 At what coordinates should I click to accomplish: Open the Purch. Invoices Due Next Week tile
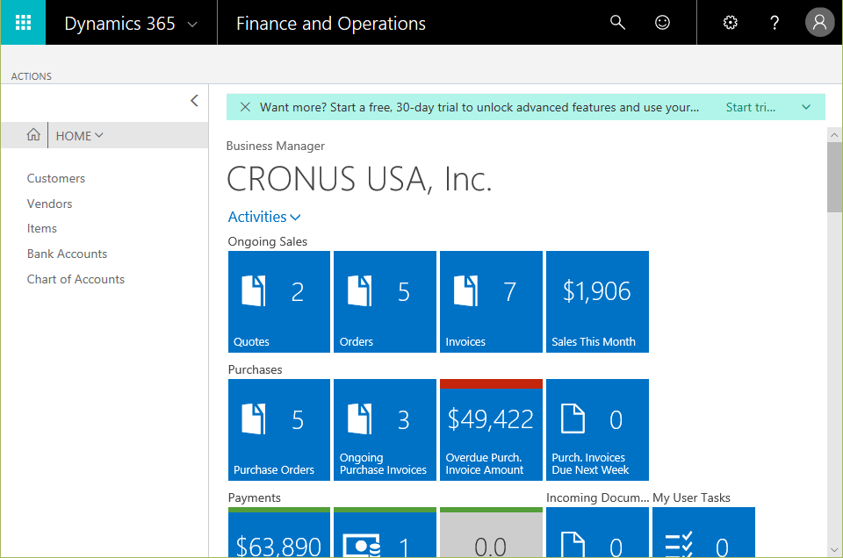(x=597, y=430)
